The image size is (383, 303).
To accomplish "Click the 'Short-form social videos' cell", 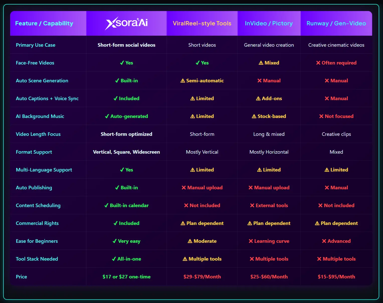I will coord(126,45).
